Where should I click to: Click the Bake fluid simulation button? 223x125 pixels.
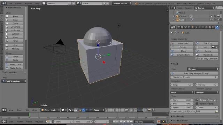(194, 73)
